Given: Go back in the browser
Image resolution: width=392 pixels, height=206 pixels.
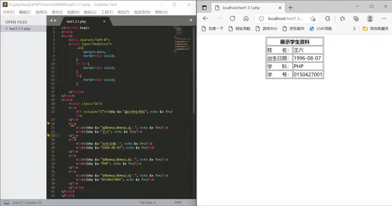Looking at the screenshot, I should (x=205, y=18).
